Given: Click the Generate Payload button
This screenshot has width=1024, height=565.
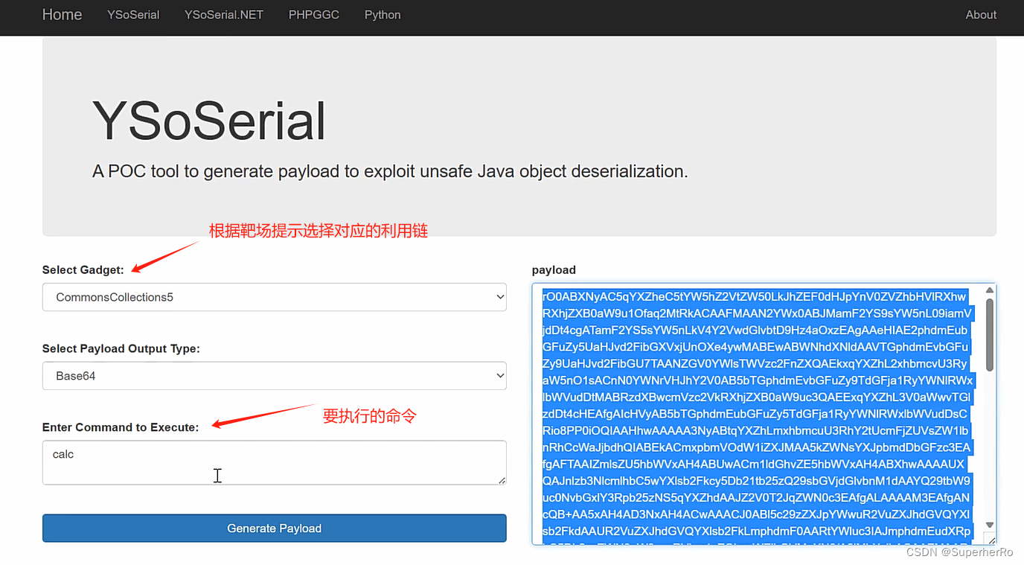Looking at the screenshot, I should pyautogui.click(x=275, y=529).
